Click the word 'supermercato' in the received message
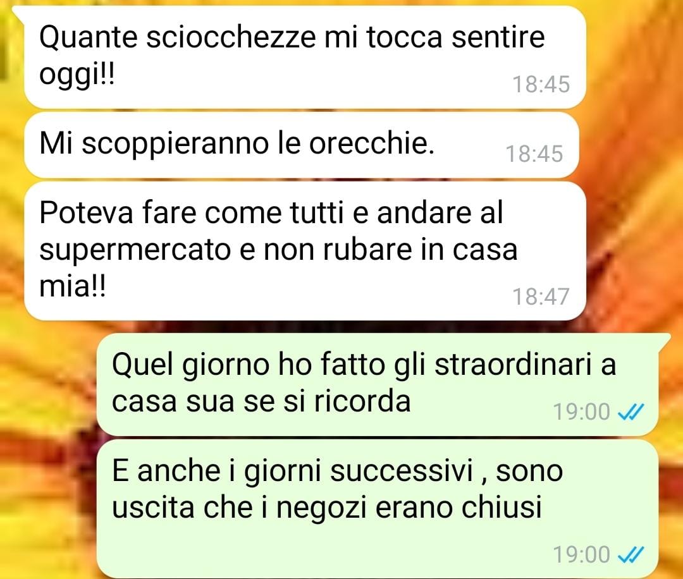This screenshot has width=683, height=579. (x=135, y=251)
